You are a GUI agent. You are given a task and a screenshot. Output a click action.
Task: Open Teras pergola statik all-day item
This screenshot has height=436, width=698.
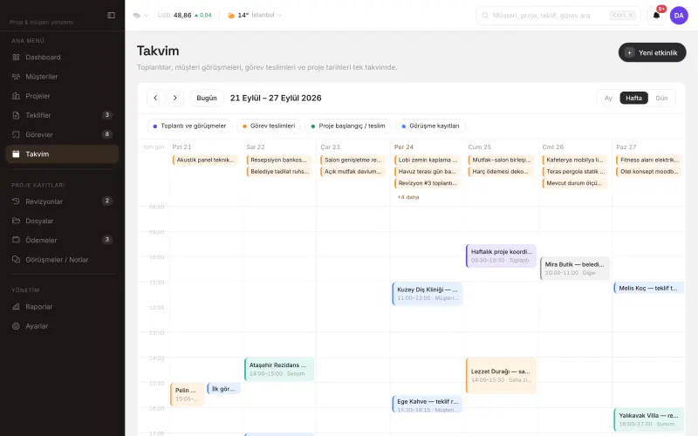575,171
